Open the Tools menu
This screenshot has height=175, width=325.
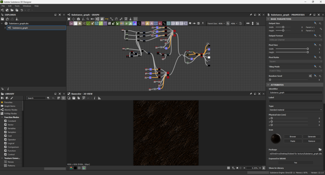click(17, 6)
